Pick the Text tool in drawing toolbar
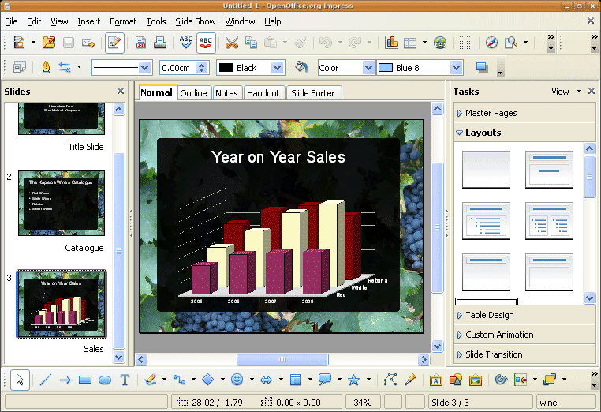601x412 pixels. (x=125, y=380)
